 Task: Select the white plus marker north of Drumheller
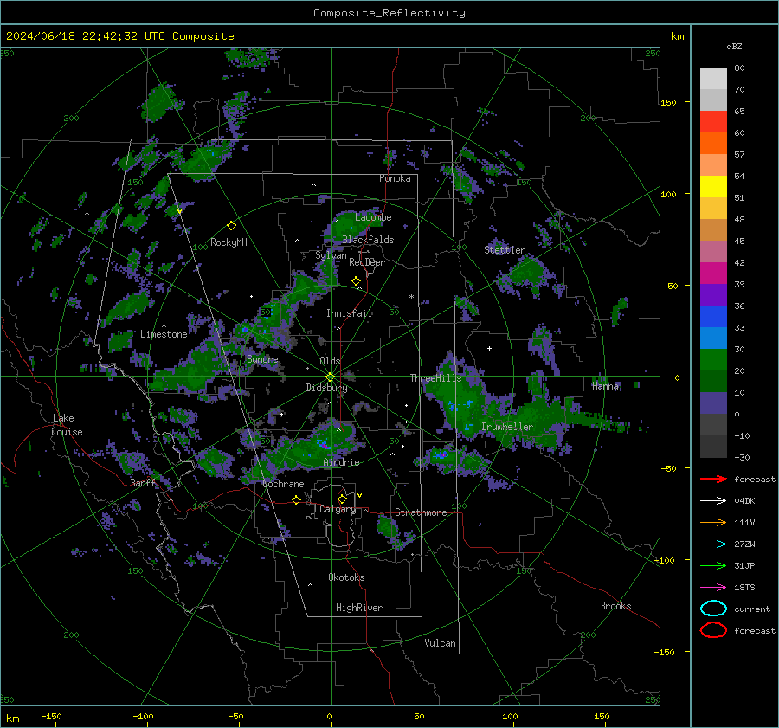489,348
